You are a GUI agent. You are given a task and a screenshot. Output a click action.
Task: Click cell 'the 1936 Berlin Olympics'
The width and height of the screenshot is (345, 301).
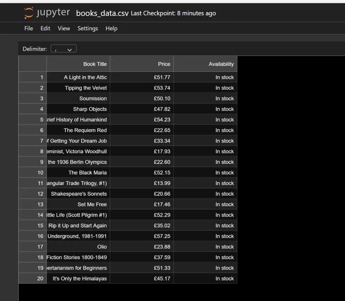(x=78, y=162)
